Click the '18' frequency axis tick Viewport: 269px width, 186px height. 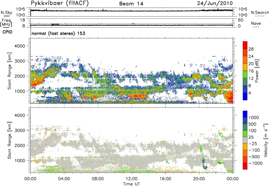coord(23,20)
